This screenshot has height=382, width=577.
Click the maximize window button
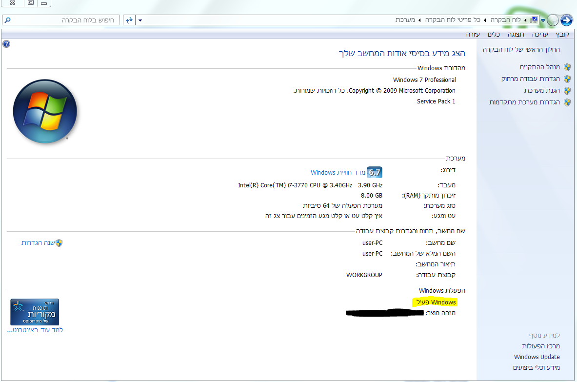point(31,3)
